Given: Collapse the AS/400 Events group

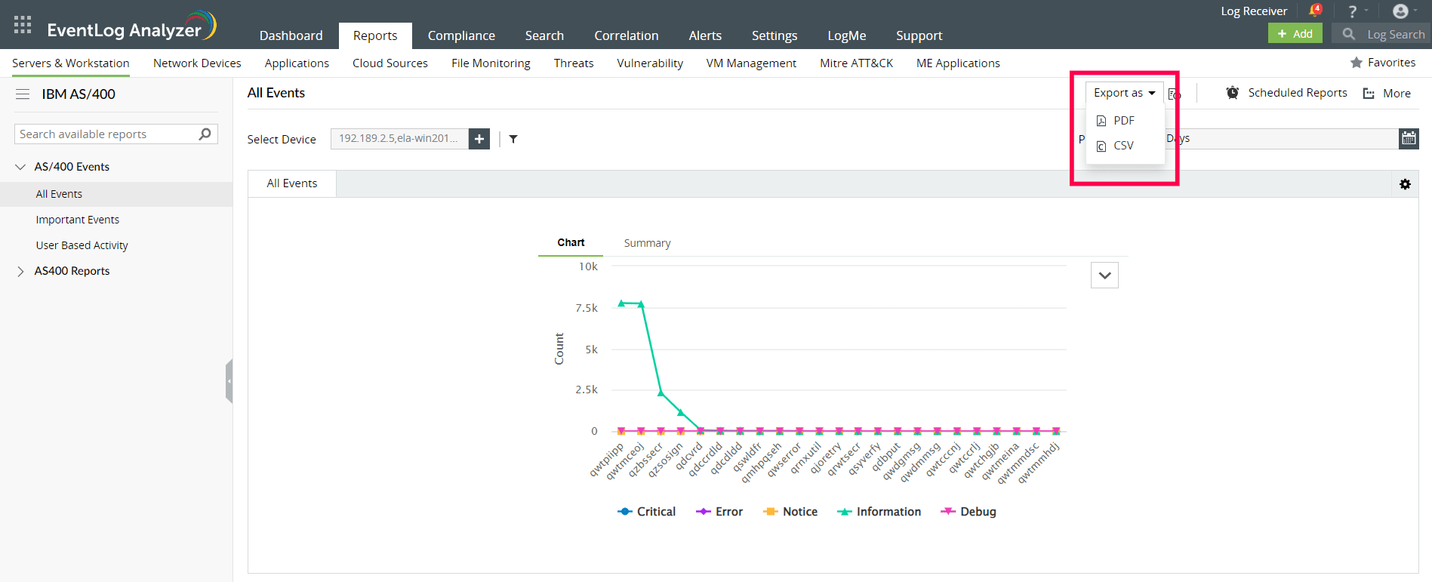Looking at the screenshot, I should pyautogui.click(x=20, y=167).
